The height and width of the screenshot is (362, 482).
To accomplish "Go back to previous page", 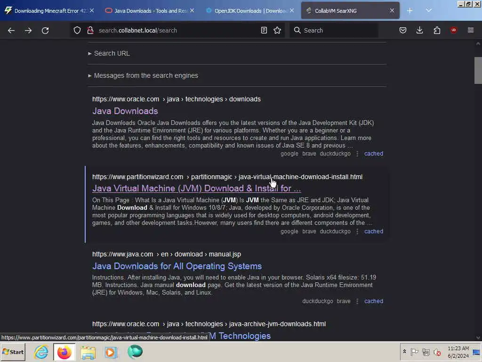I will click(x=11, y=30).
